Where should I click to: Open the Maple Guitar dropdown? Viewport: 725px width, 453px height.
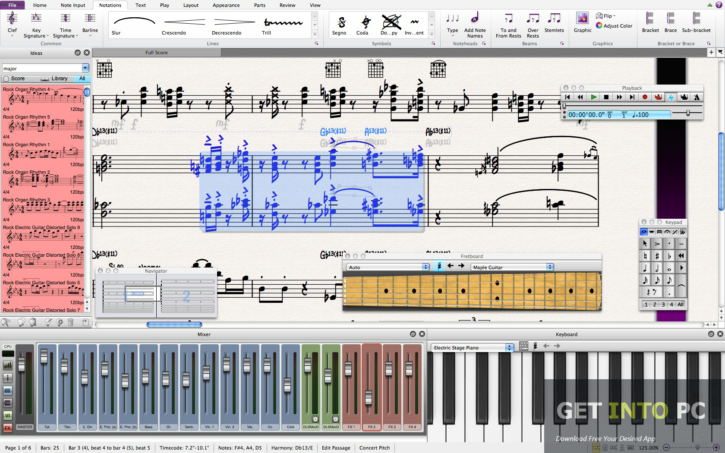(x=512, y=267)
